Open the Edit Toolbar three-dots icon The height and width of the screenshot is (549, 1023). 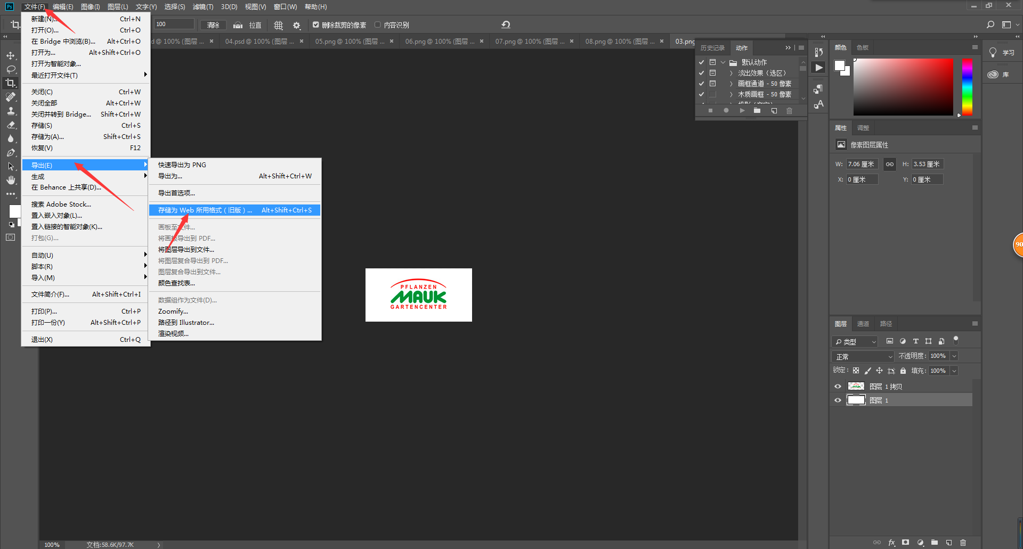pyautogui.click(x=11, y=194)
